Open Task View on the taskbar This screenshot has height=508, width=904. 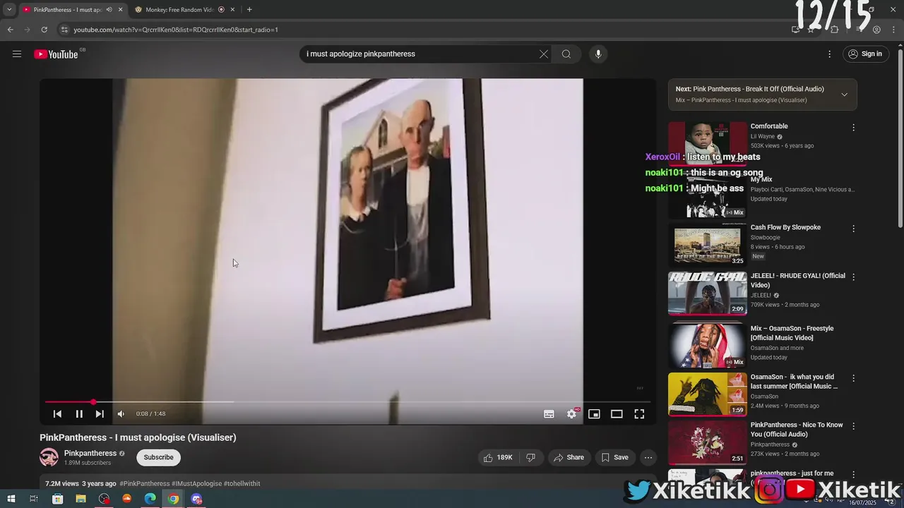coord(33,499)
